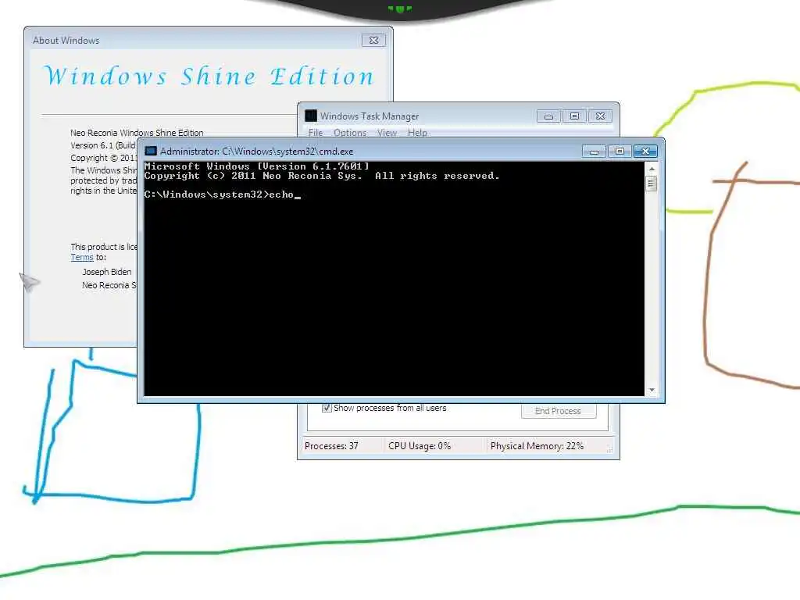Close the About Windows dialog
Image resolution: width=800 pixels, height=600 pixels.
(x=373, y=41)
